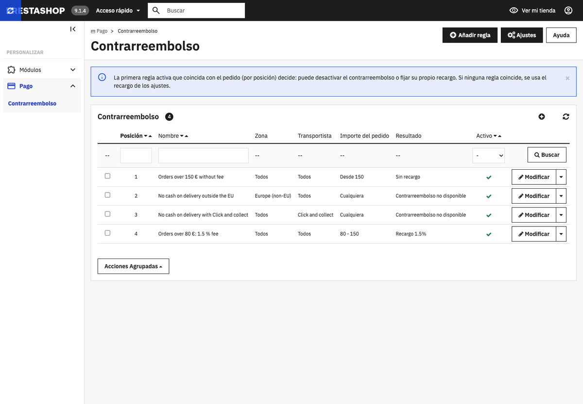Click the search magnifier icon
Image resolution: width=583 pixels, height=404 pixels.
pos(156,10)
